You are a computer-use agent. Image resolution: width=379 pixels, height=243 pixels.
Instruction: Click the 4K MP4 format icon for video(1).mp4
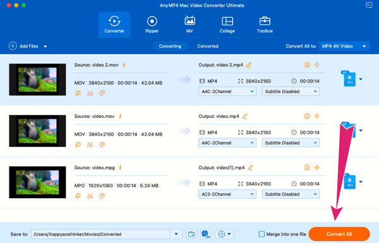pyautogui.click(x=349, y=181)
